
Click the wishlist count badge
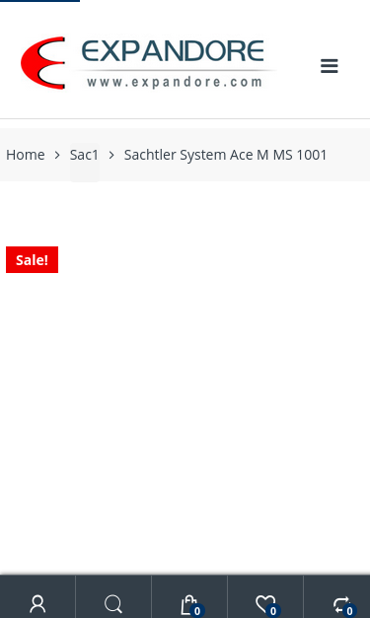[273, 611]
